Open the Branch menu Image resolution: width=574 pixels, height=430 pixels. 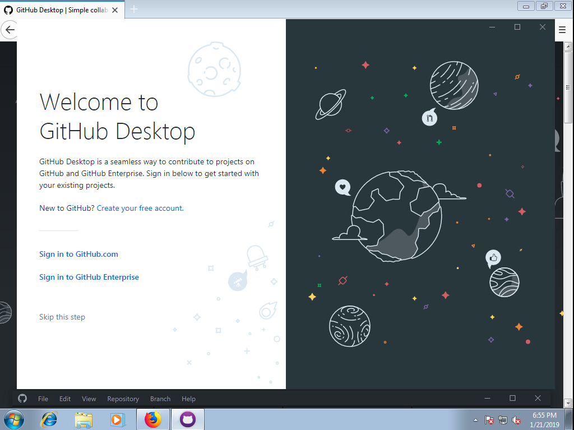point(160,399)
